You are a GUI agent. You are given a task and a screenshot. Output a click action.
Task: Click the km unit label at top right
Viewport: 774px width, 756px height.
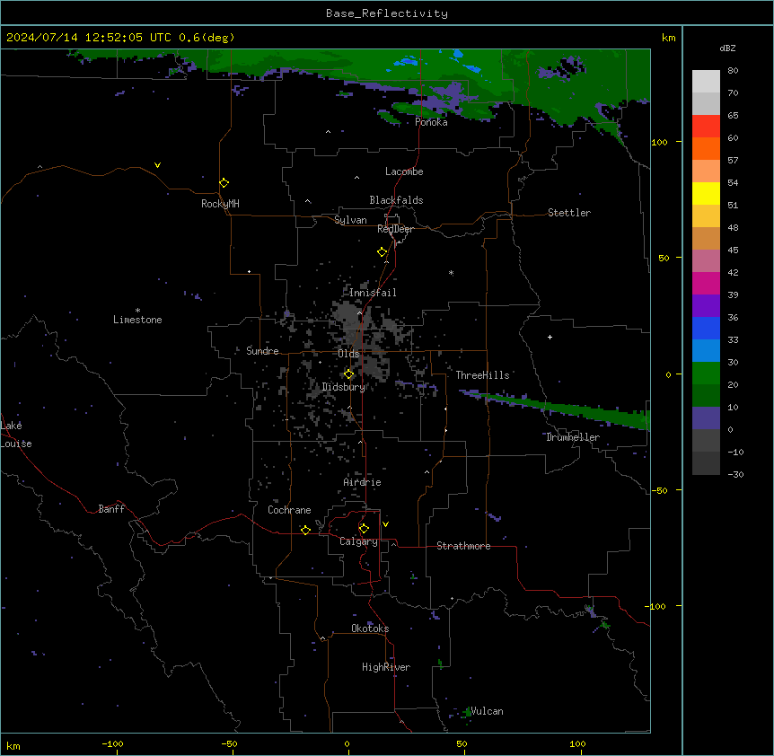coord(668,38)
